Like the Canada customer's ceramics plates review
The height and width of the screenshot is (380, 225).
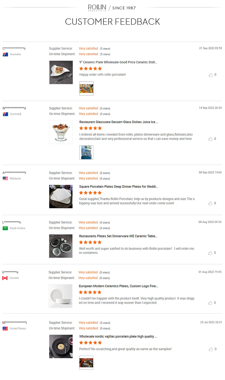point(210,303)
